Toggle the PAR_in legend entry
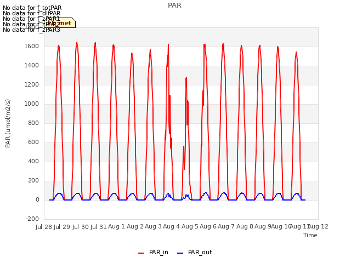351x263 pixels. [153, 252]
